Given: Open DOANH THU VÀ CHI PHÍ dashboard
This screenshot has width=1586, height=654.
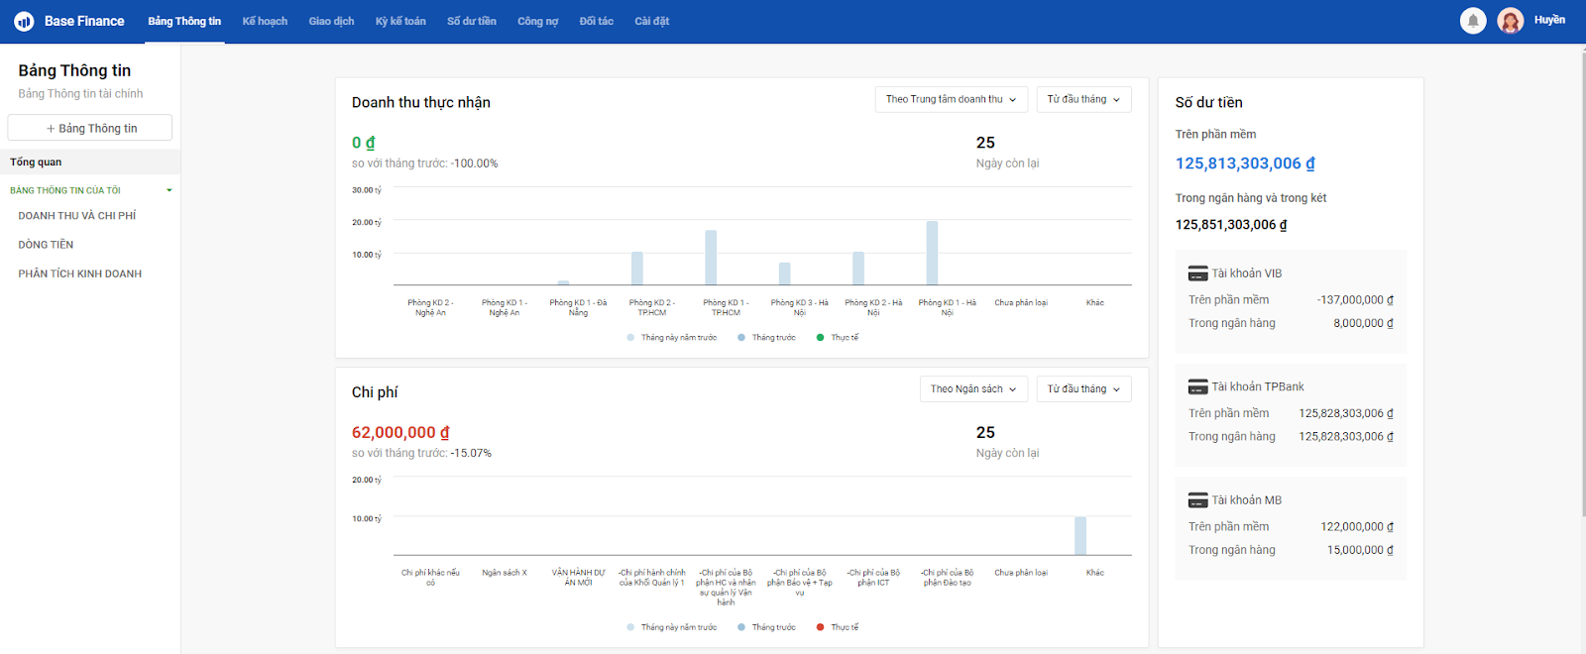Looking at the screenshot, I should tap(77, 216).
